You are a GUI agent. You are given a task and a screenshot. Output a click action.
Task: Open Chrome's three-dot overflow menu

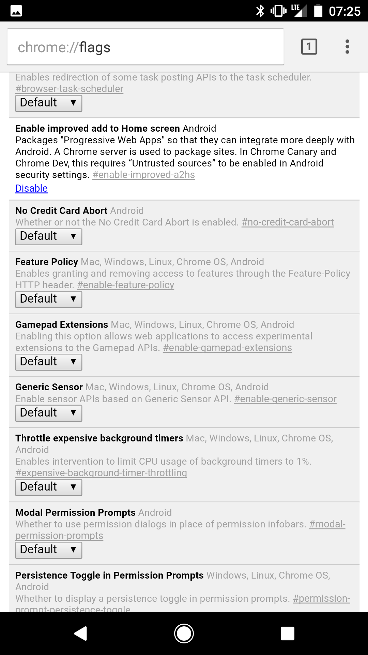pyautogui.click(x=347, y=47)
